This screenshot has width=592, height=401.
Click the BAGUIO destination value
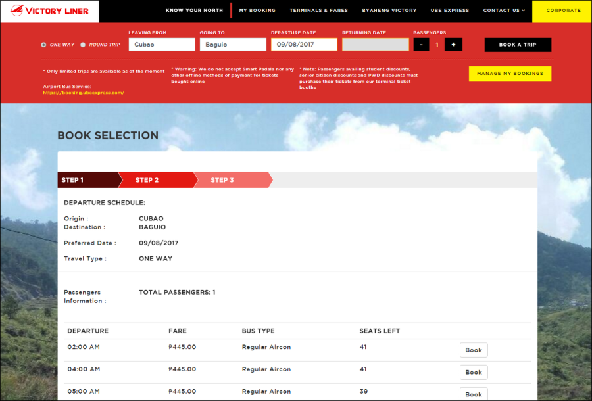[x=152, y=227]
